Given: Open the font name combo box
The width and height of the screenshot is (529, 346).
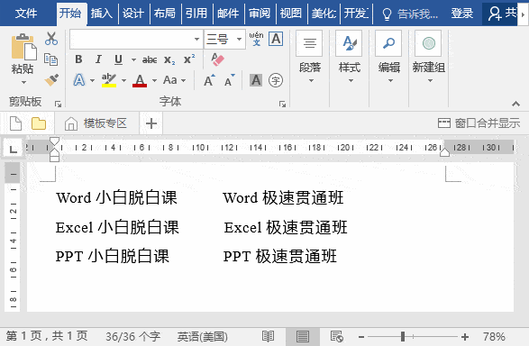Looking at the screenshot, I should (x=136, y=39).
